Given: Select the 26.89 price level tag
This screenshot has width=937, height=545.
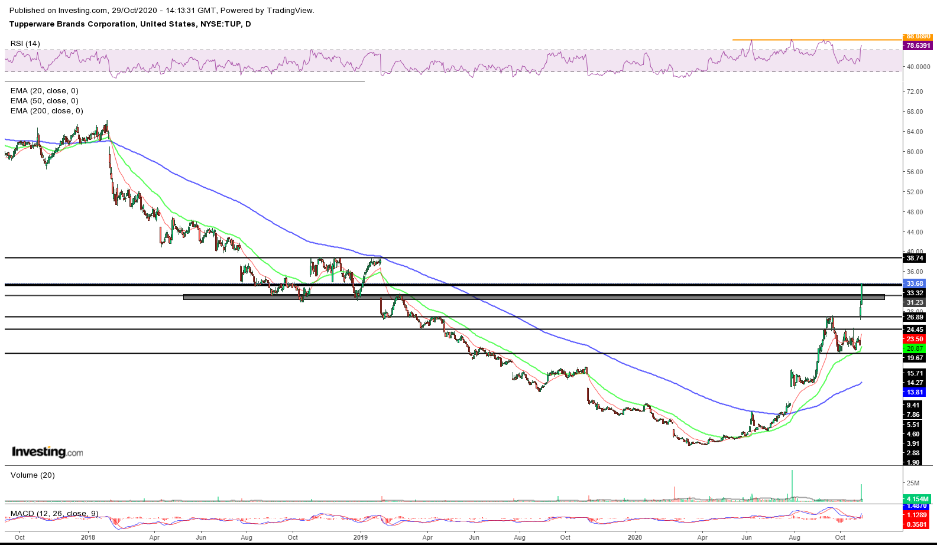Looking at the screenshot, I should [915, 317].
